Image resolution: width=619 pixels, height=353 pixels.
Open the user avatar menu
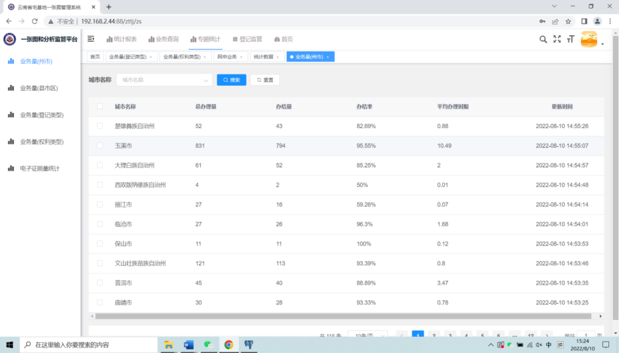(589, 39)
